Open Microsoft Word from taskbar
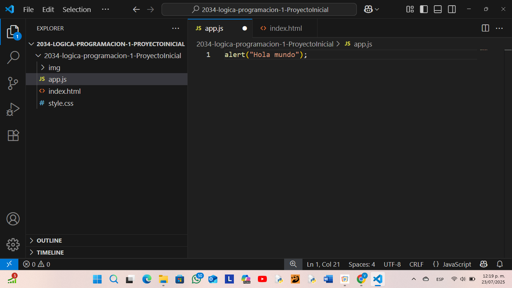This screenshot has height=288, width=512. (x=328, y=279)
